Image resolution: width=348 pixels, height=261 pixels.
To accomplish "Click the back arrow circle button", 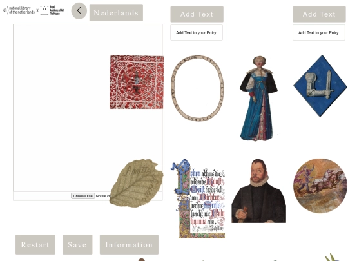I will coord(79,11).
